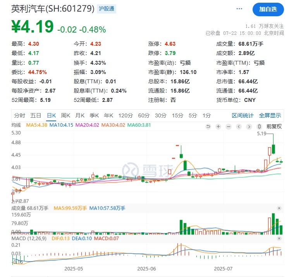
Task: Switch to the 1分 interval tab
Action: [x=207, y=115]
